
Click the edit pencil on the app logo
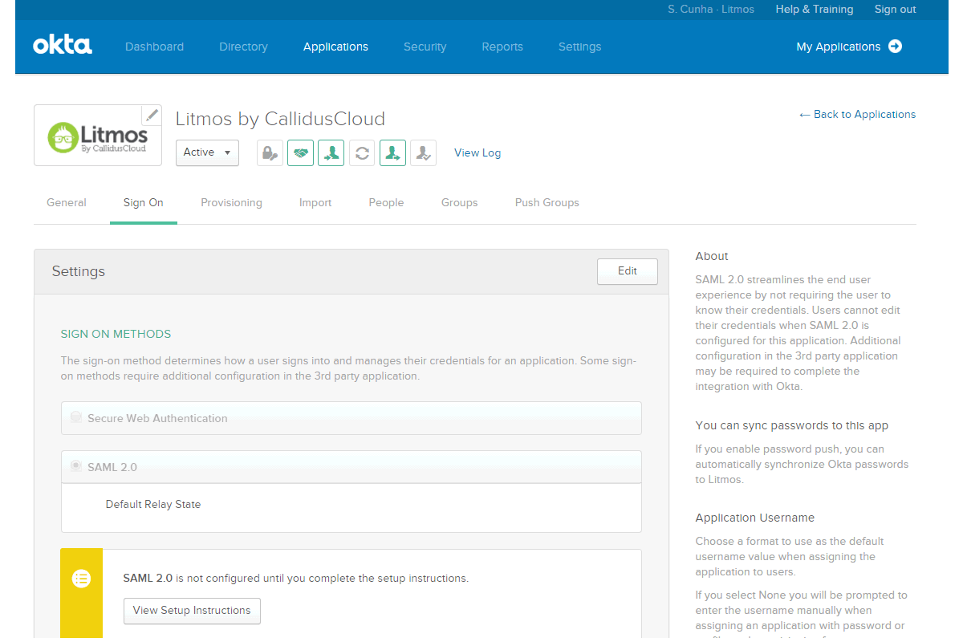coord(152,115)
